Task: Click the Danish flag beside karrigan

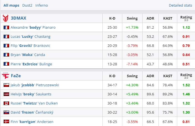Action: pyautogui.click(x=6, y=122)
